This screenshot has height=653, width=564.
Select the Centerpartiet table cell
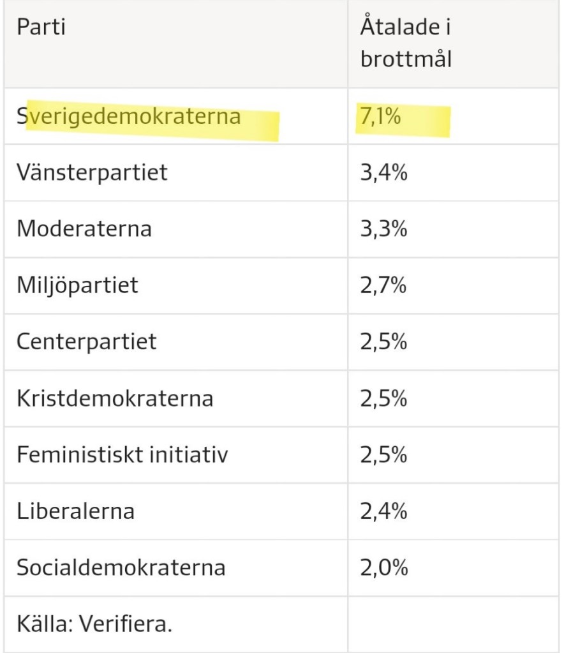(x=87, y=342)
